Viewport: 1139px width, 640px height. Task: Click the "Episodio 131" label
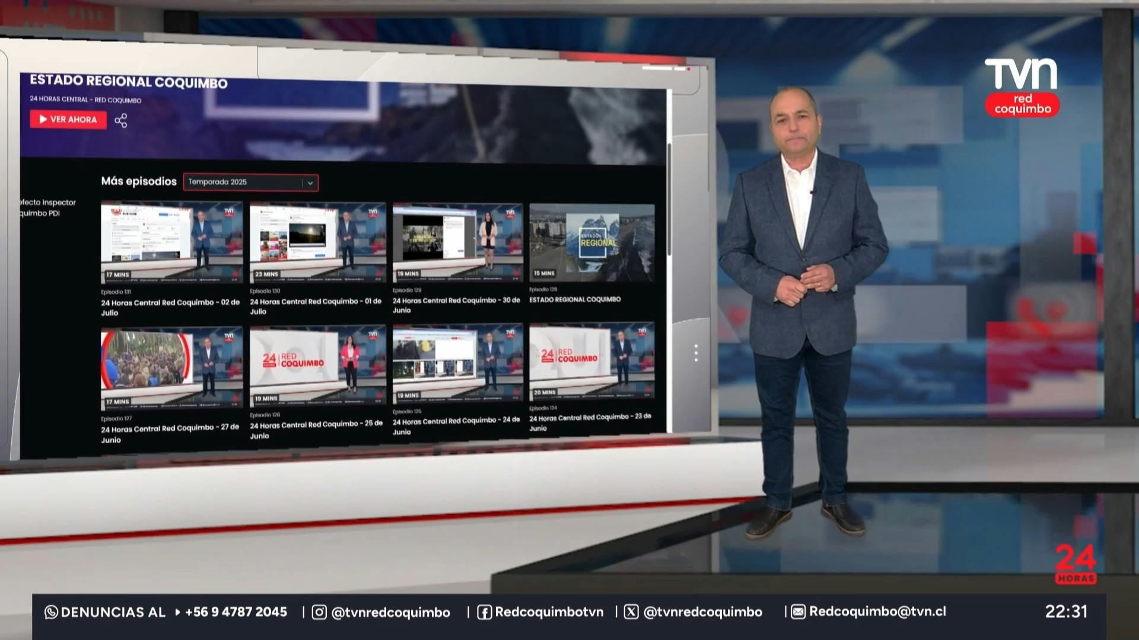(x=116, y=292)
